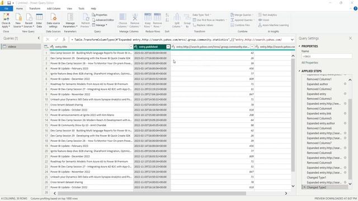Open settings gear for Expanded entry.link step

point(345,113)
